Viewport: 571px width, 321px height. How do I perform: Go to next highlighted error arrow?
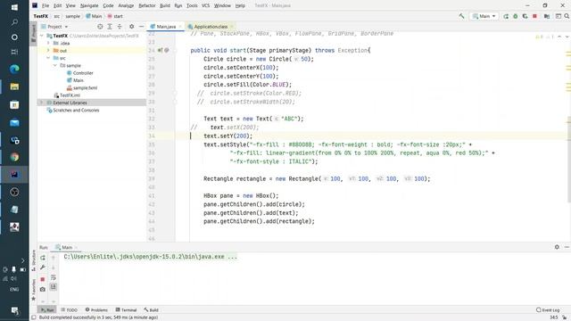pos(567,37)
